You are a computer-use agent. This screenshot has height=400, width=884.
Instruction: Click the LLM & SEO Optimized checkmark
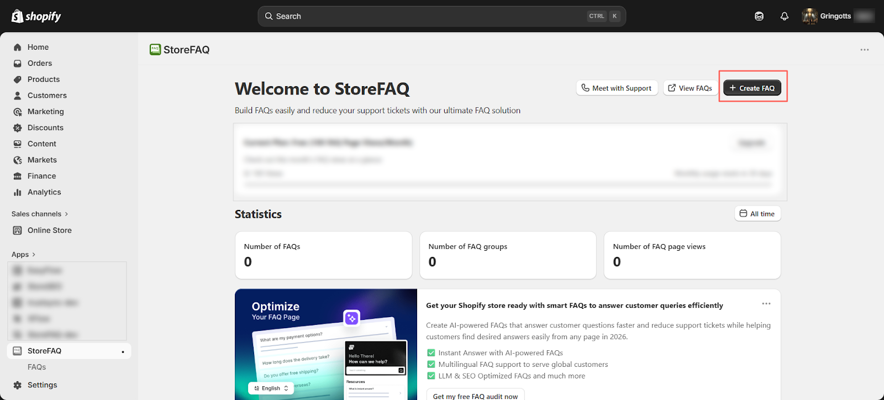coord(431,376)
